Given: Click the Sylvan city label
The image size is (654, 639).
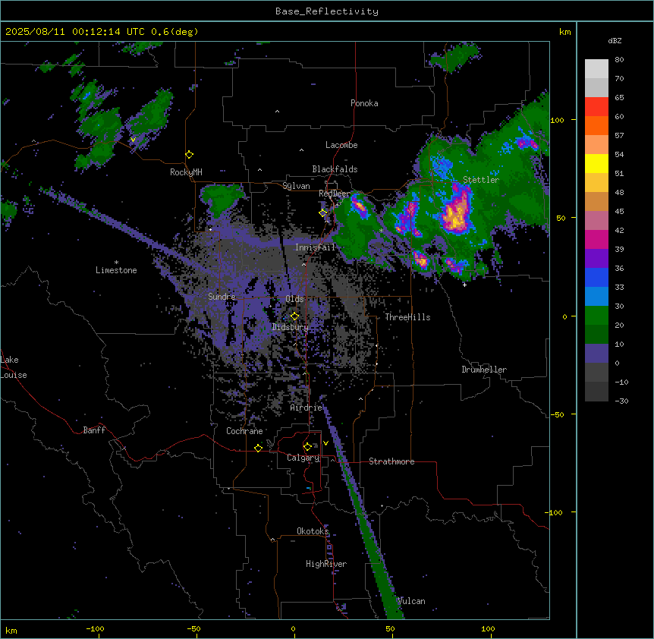Looking at the screenshot, I should tap(296, 186).
